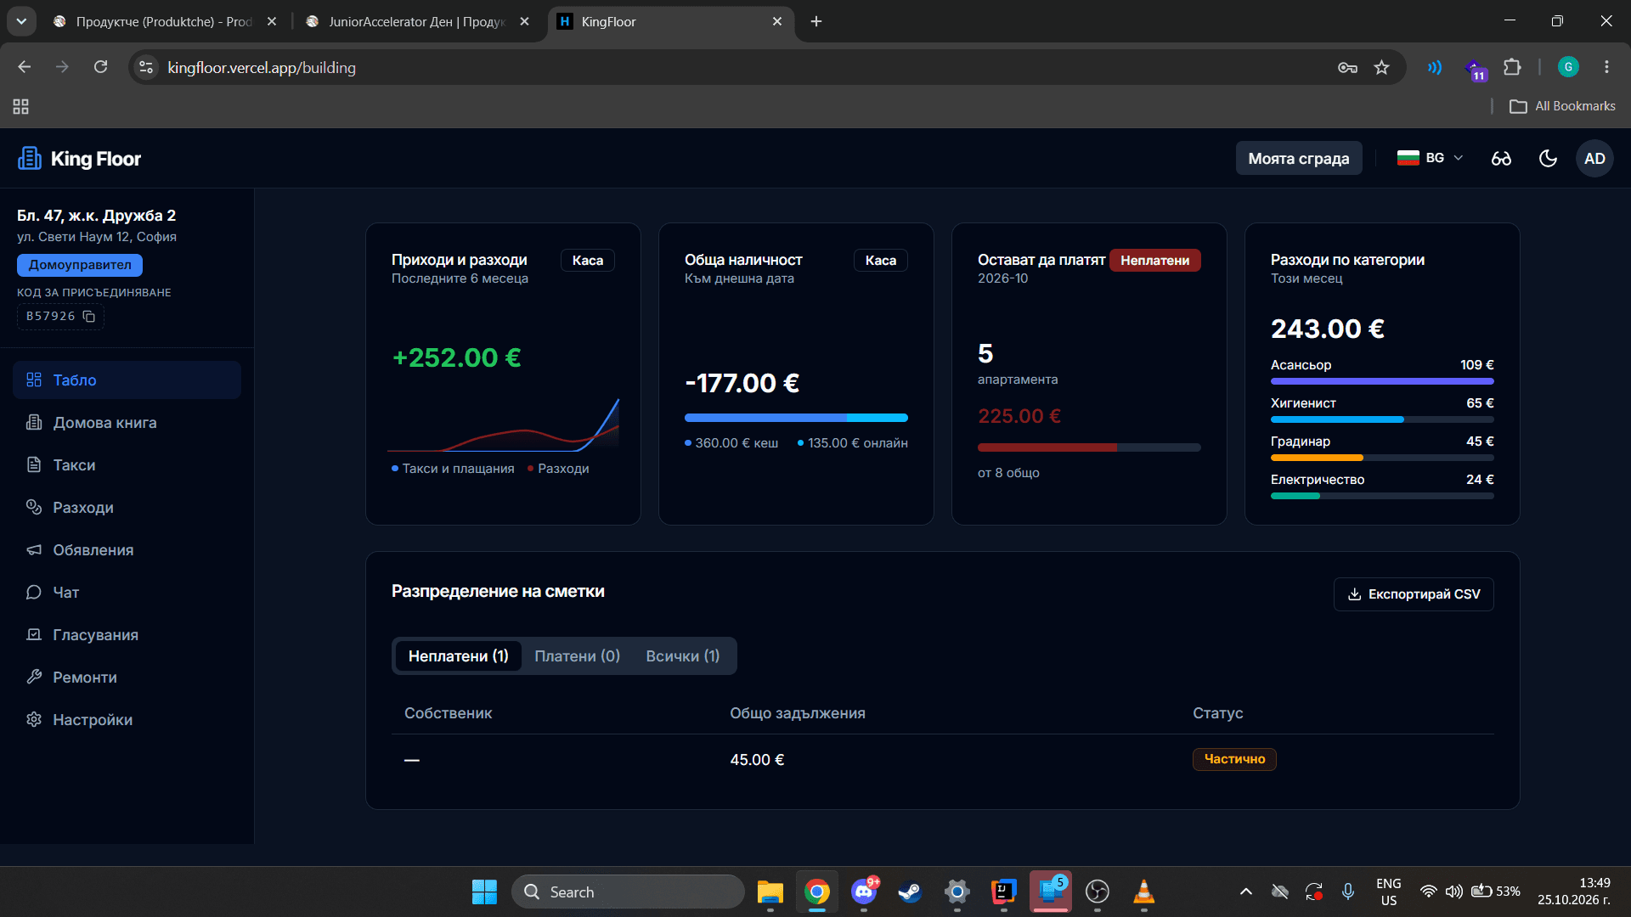Switch to the Неплатени (1) tab
The height and width of the screenshot is (917, 1631).
(x=458, y=656)
